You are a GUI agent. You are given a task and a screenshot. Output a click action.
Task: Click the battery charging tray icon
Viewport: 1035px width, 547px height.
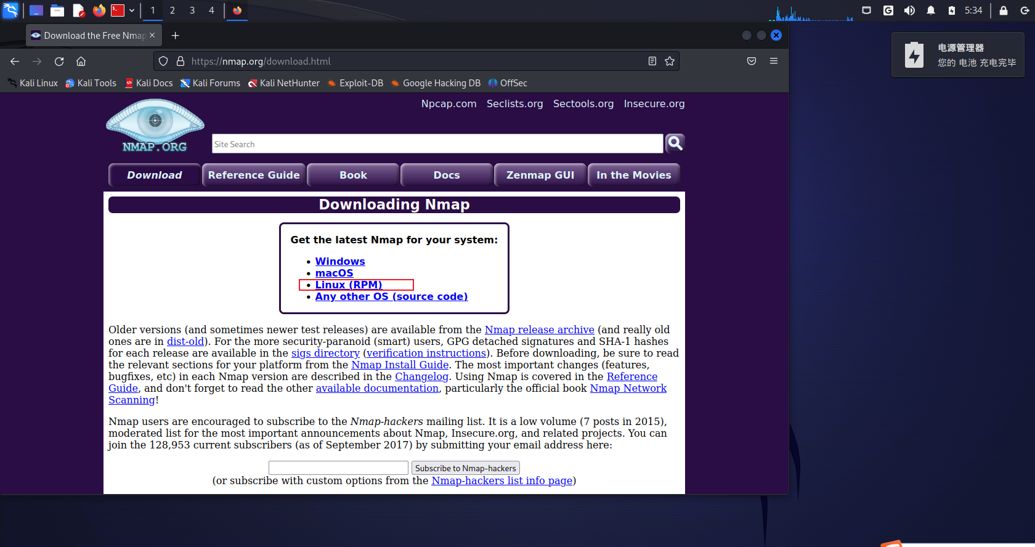(x=952, y=10)
